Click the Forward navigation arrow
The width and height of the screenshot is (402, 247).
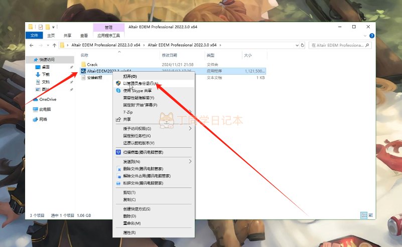coord(41,45)
